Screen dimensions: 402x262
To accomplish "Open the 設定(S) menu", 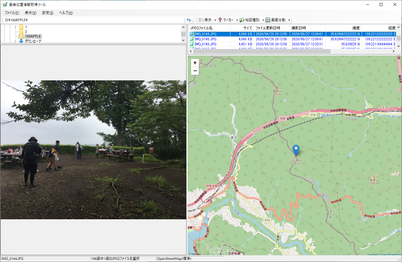I will tap(48, 13).
